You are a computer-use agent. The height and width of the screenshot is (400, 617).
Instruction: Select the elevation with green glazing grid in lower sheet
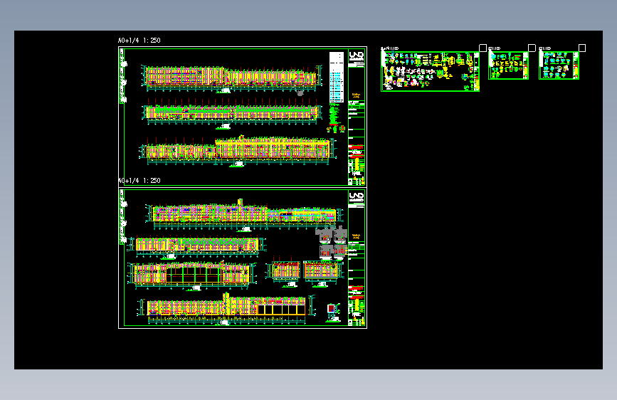[192, 274]
